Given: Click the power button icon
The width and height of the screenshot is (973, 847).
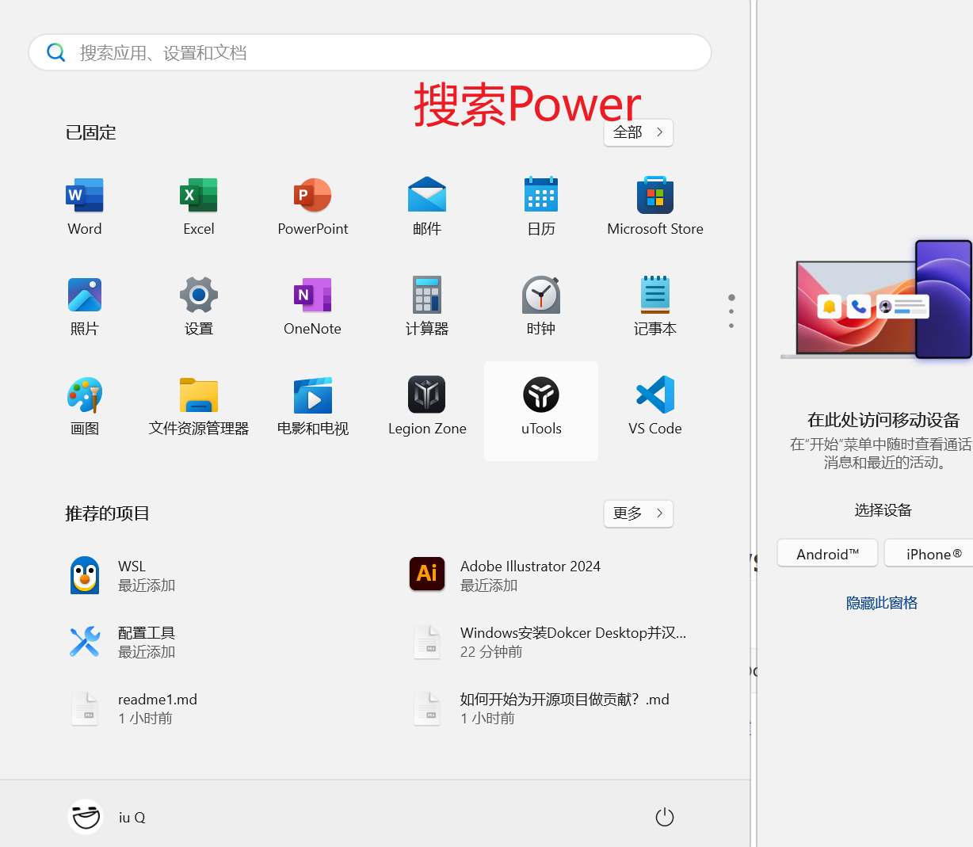Looking at the screenshot, I should (665, 817).
